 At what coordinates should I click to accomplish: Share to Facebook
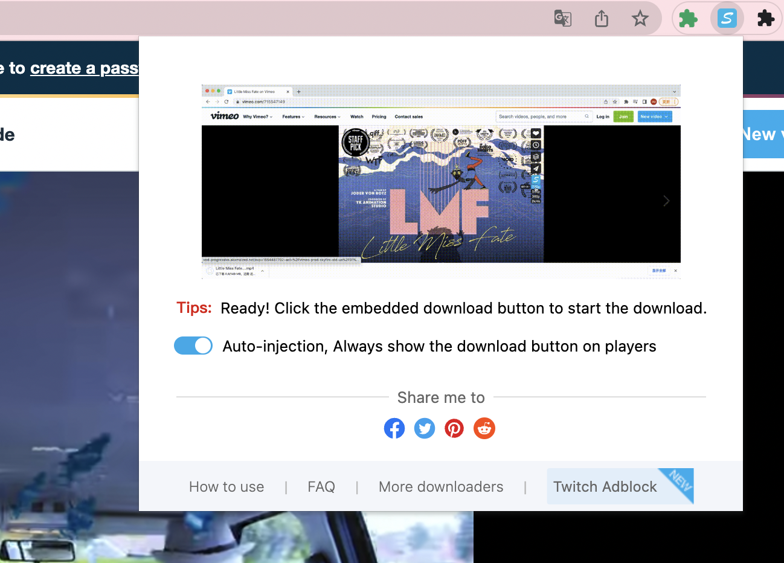394,428
